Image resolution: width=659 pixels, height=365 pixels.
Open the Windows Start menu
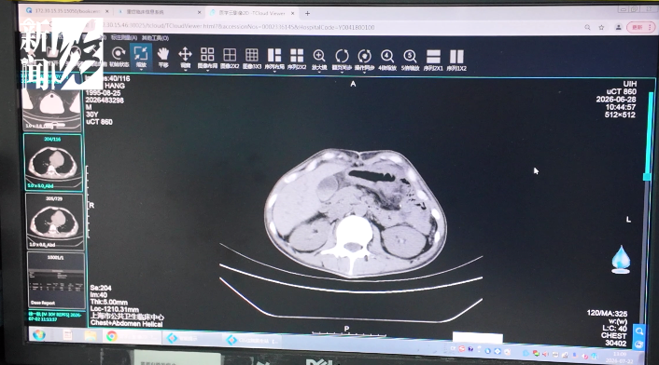pyautogui.click(x=39, y=335)
